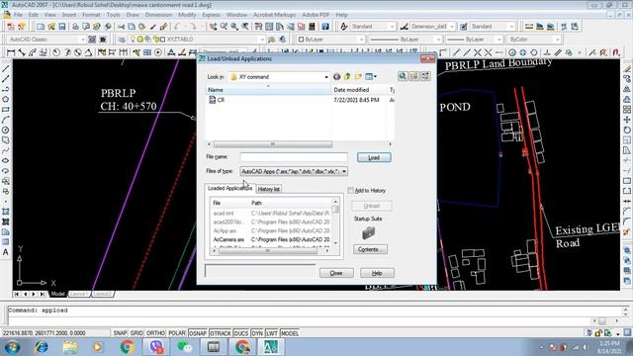Select the Circle draw tool
This screenshot has height=356, width=633.
coord(6,130)
